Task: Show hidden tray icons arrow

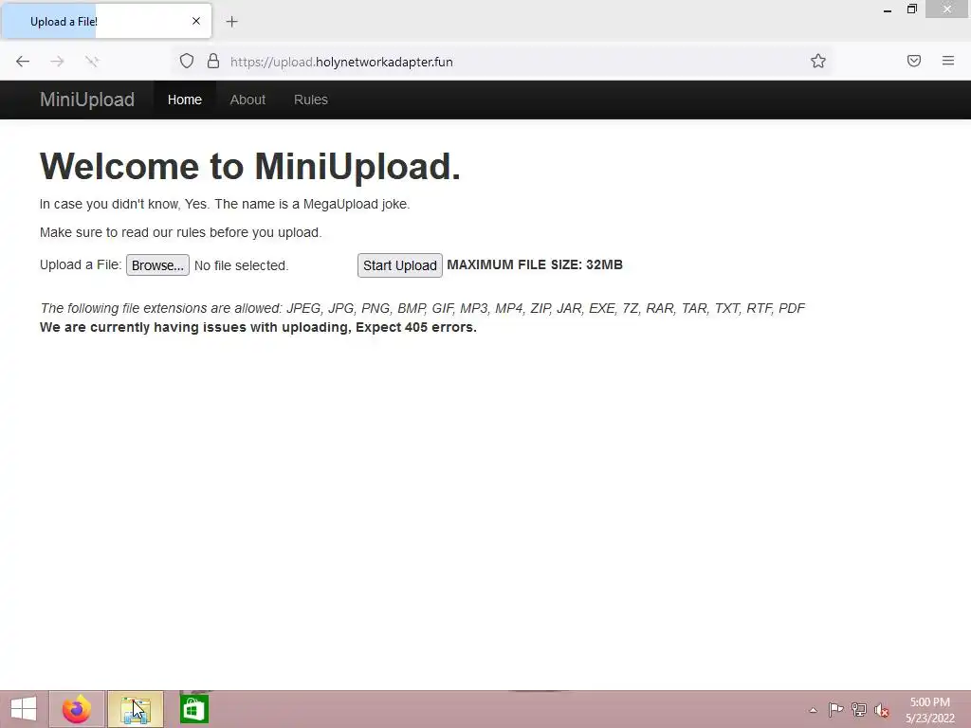Action: (x=813, y=710)
